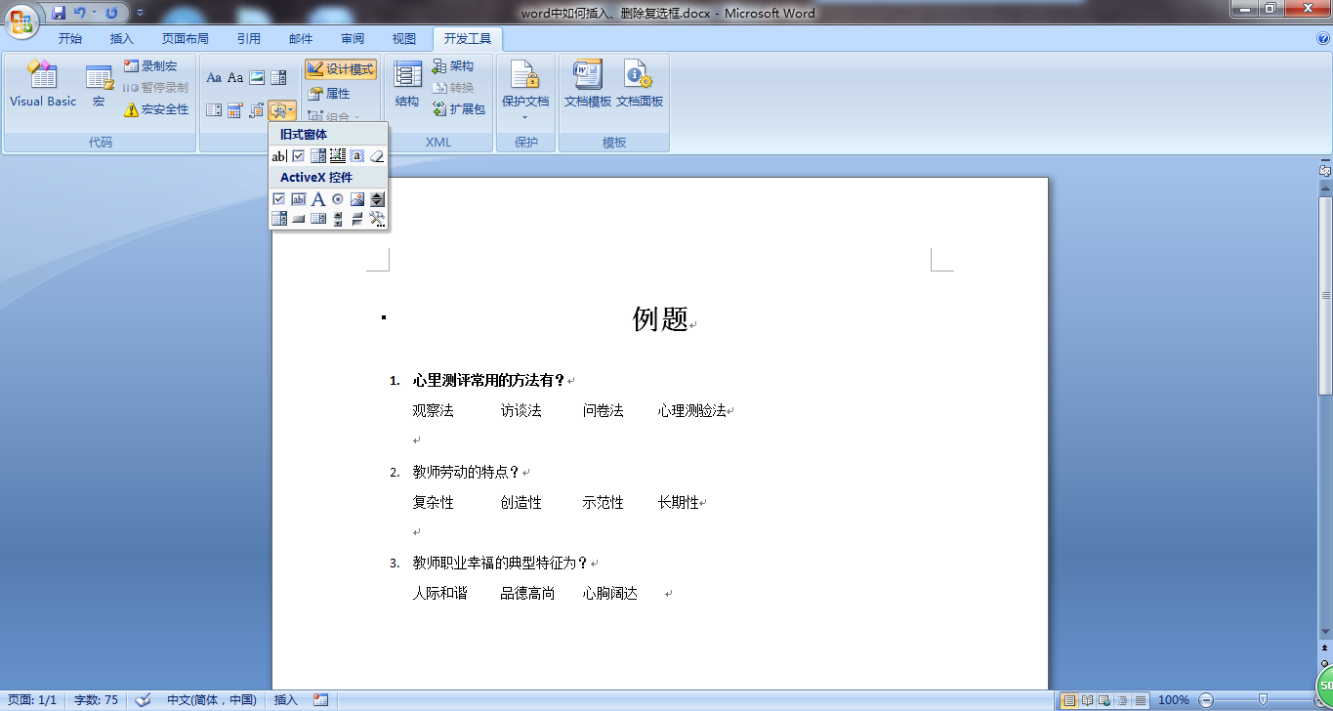Click the 字数: 75 word count
This screenshot has height=711, width=1333.
pos(96,700)
